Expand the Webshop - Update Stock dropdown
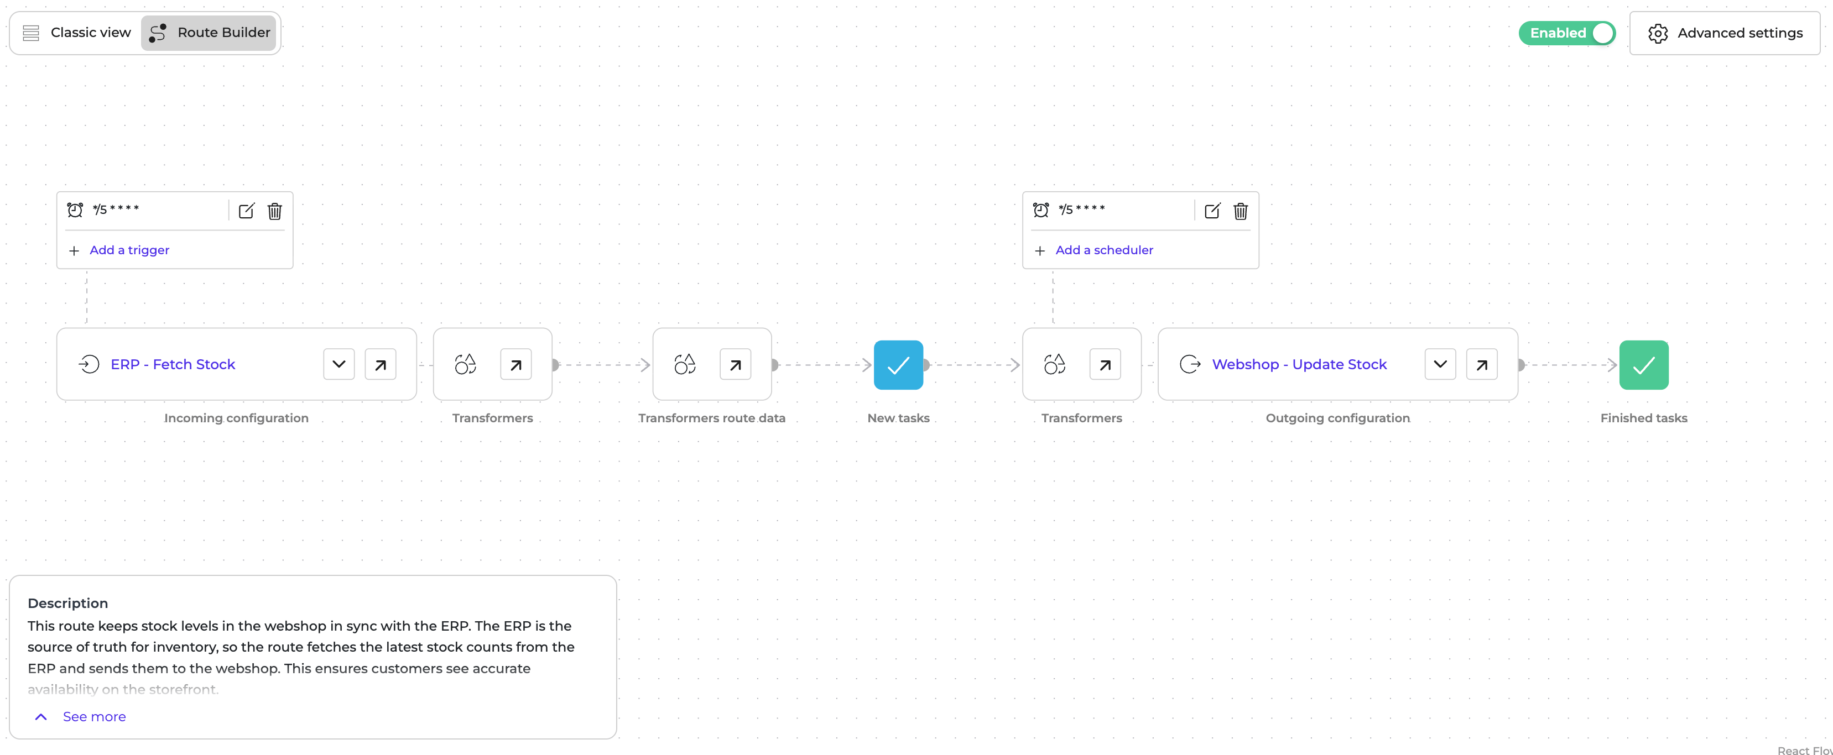Image resolution: width=1833 pixels, height=755 pixels. 1440,364
